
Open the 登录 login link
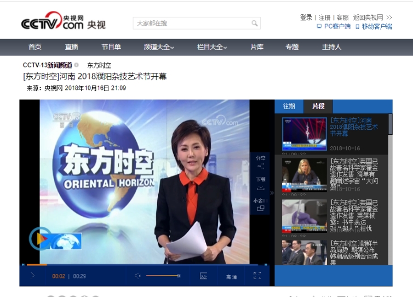pyautogui.click(x=306, y=18)
